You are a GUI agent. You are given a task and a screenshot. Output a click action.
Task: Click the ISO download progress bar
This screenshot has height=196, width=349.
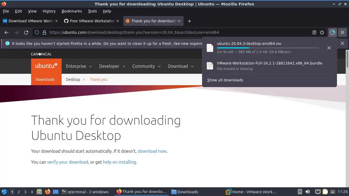tap(267, 48)
